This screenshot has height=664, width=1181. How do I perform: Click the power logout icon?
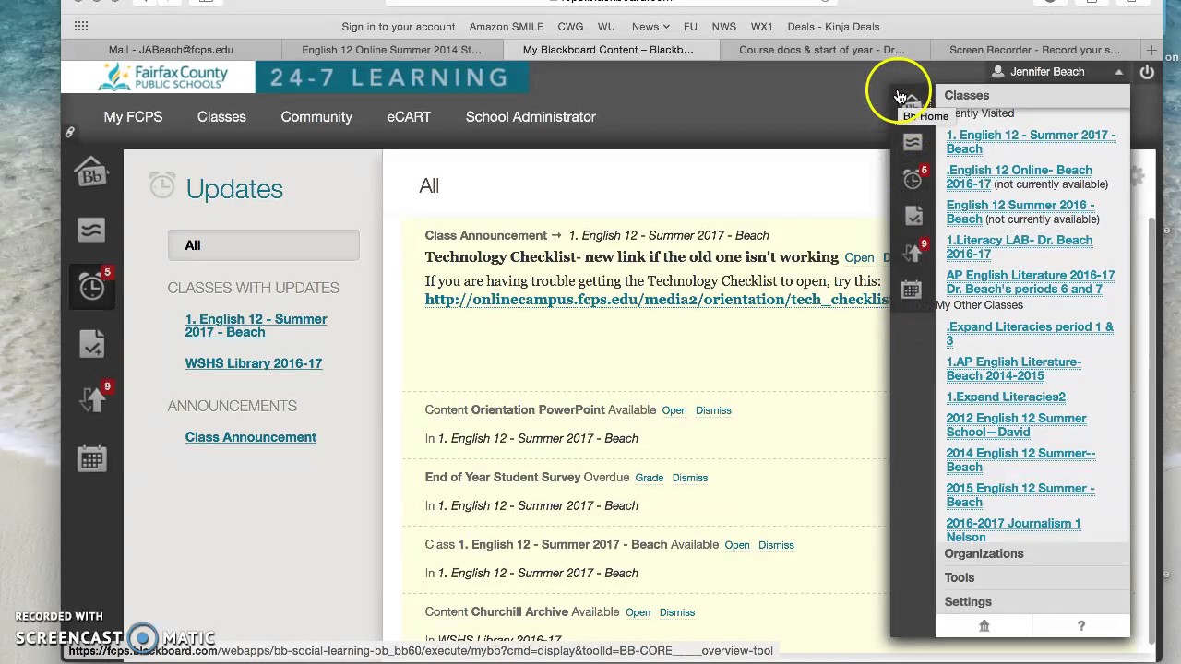[x=1147, y=72]
